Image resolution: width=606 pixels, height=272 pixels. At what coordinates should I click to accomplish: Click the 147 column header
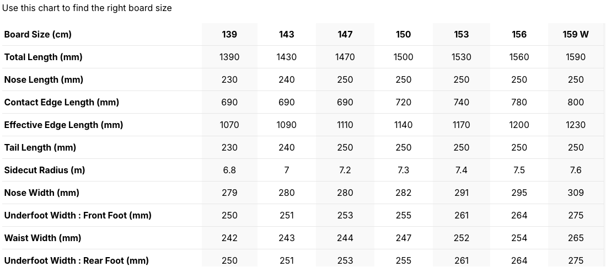(345, 34)
